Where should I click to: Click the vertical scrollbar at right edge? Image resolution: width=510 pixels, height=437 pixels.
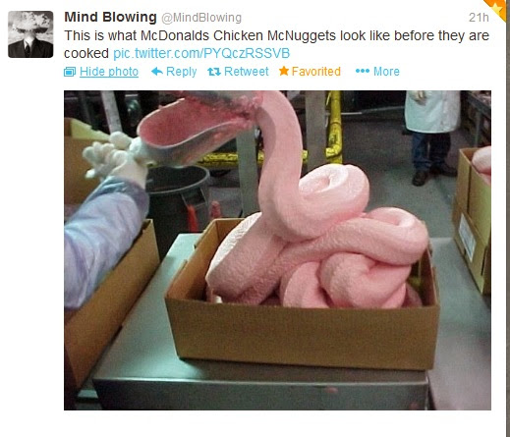coord(508,218)
